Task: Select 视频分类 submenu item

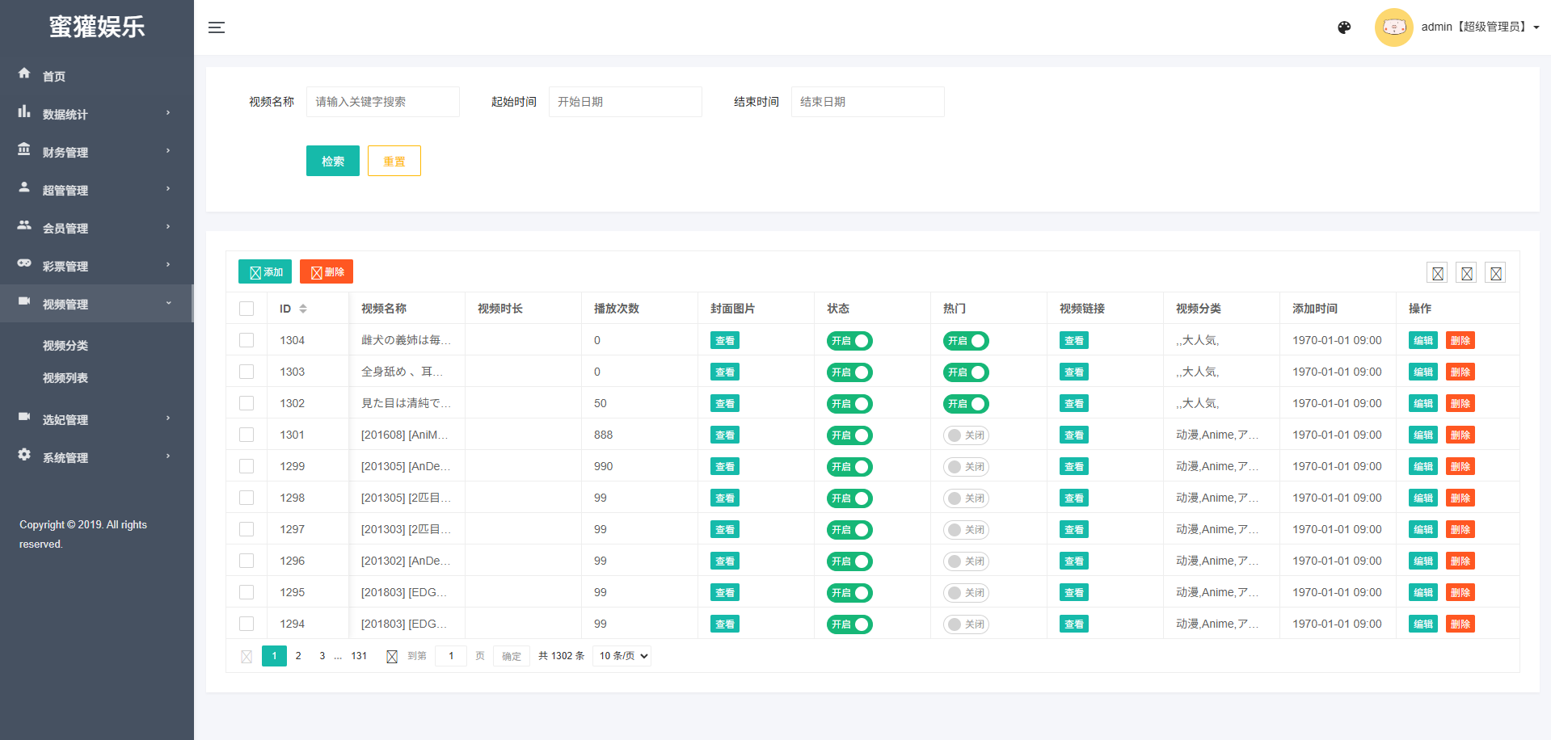Action: tap(65, 346)
